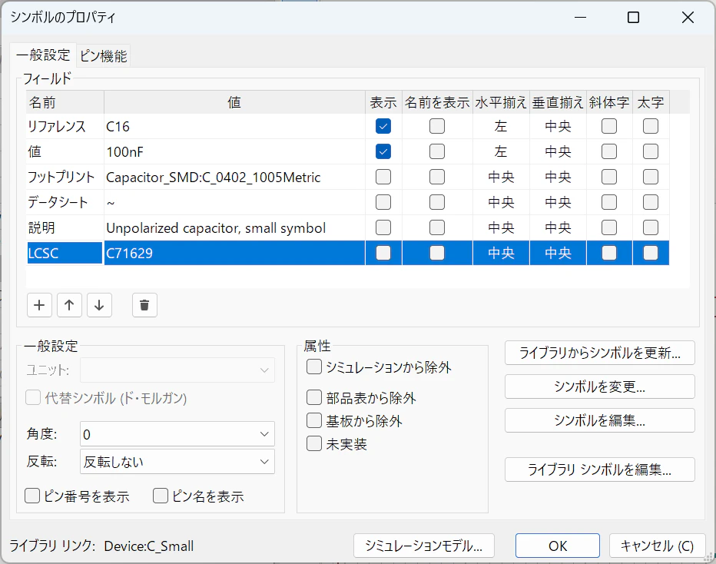Click the 値 field's 100nF cell

235,151
